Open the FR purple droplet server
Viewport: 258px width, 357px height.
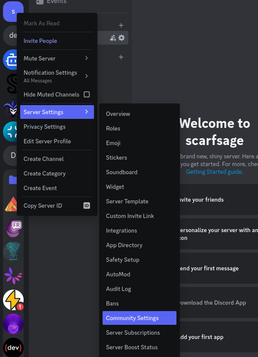pos(13,228)
